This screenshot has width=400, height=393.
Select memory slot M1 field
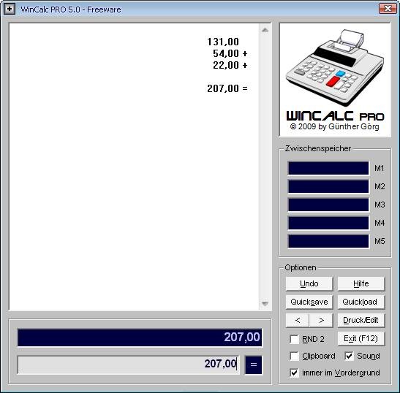point(328,168)
